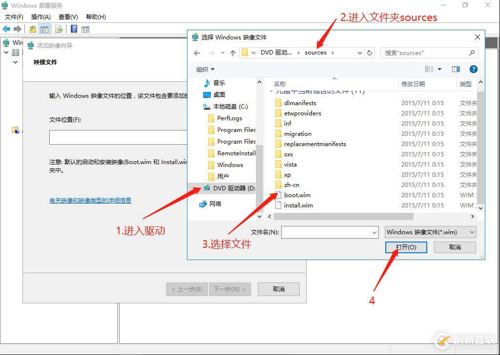Screen dimensions: 500x355
Task: Click the file list vertical scrollbar
Action: pyautogui.click(x=480, y=148)
